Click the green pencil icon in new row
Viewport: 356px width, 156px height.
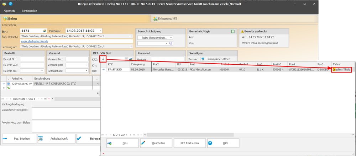(9, 88)
